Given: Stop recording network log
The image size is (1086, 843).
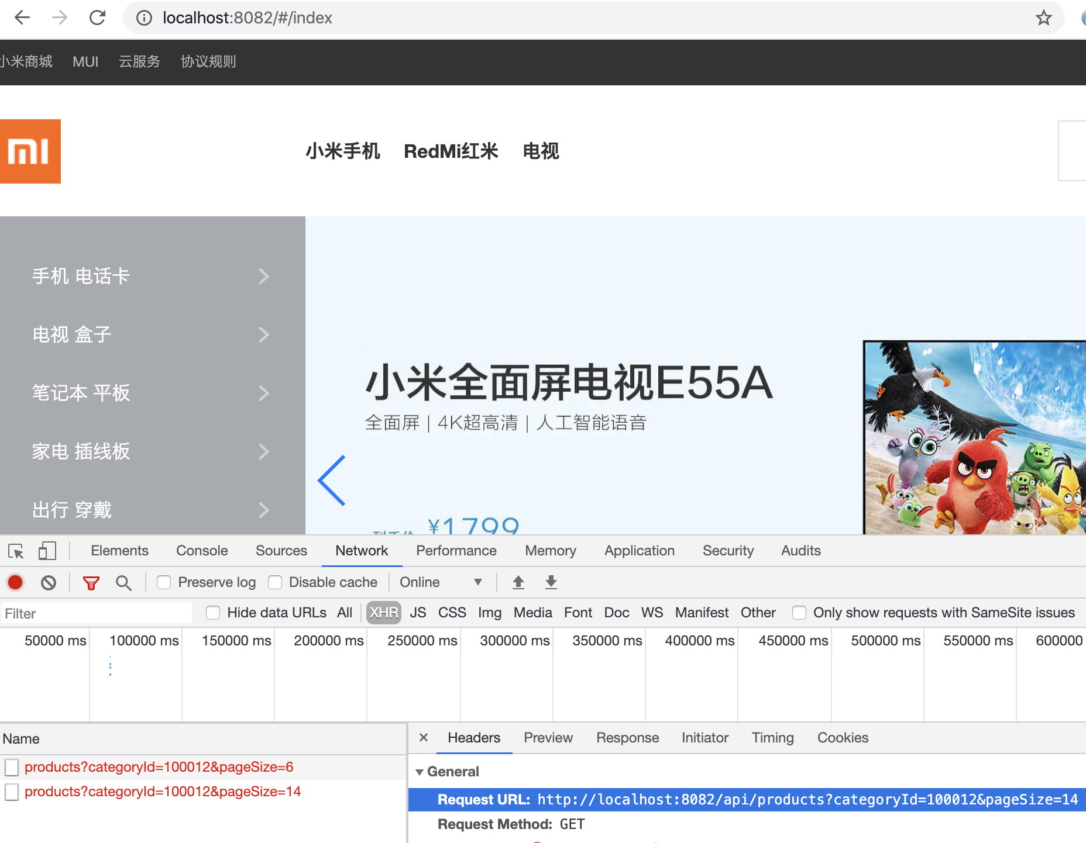Looking at the screenshot, I should tap(15, 582).
